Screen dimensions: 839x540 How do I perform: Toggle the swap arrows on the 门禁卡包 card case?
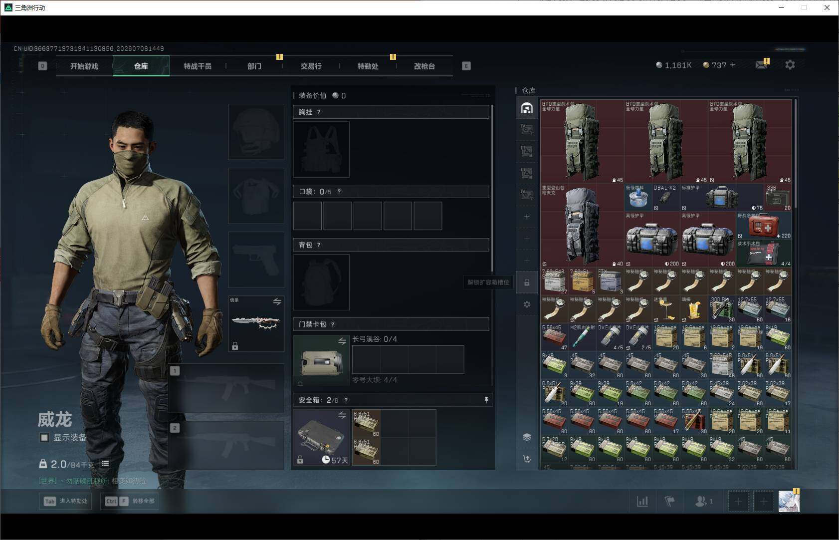[x=342, y=341]
